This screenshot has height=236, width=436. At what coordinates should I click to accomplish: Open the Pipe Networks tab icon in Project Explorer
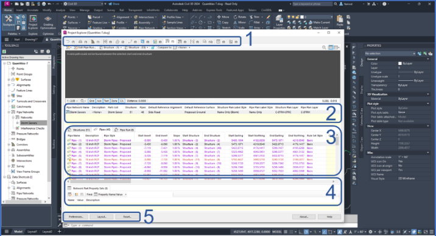click(167, 41)
